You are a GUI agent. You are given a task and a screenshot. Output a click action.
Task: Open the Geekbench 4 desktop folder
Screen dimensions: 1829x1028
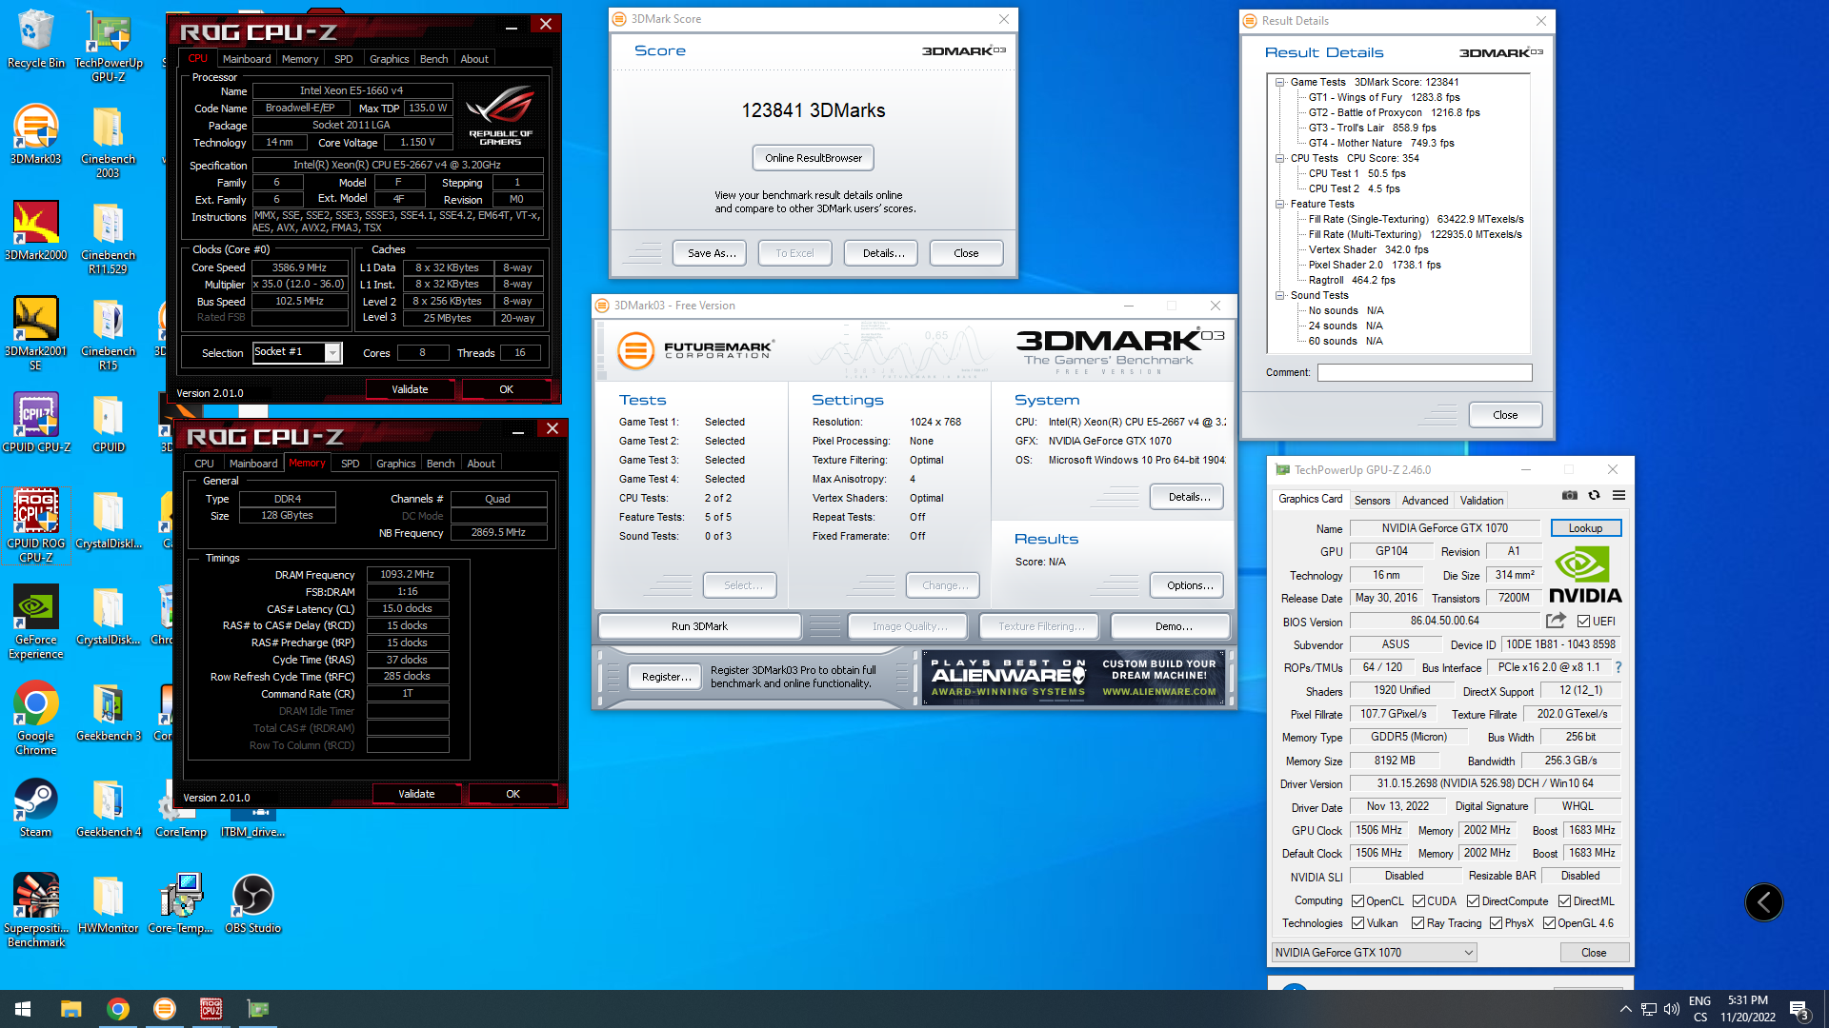pos(108,808)
